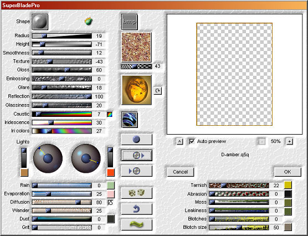Zoom in preview with plus button

coord(290,141)
